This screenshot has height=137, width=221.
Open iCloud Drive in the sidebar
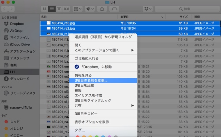(20, 44)
